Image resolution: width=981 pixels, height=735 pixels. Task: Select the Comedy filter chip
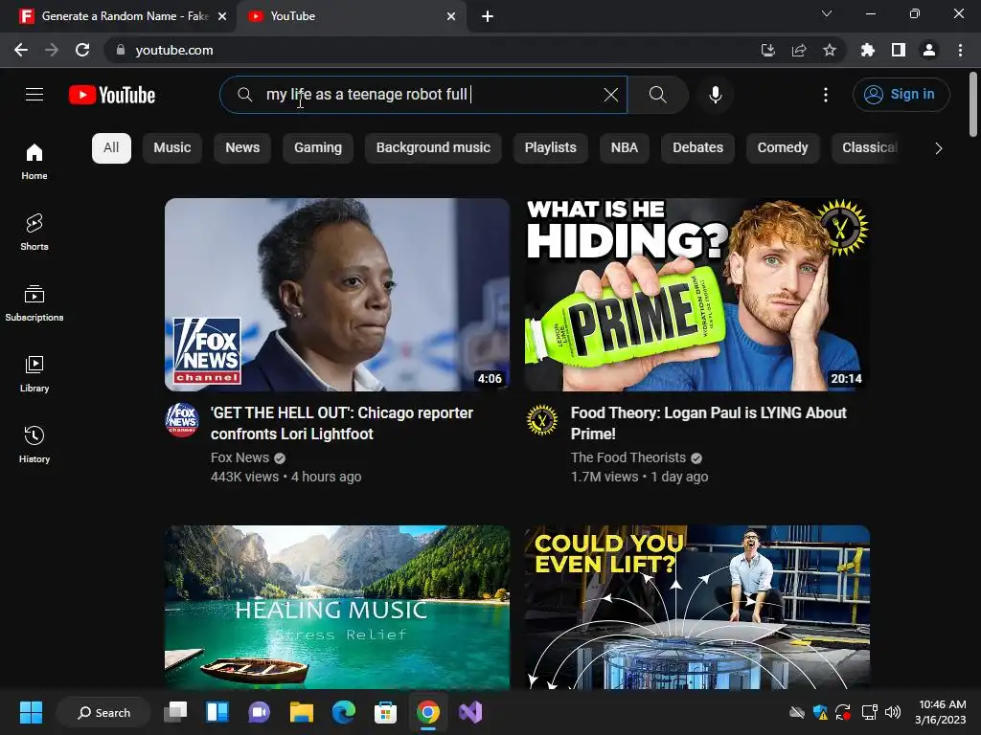click(783, 148)
